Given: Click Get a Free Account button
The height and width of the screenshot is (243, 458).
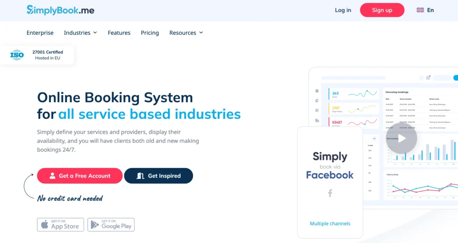Looking at the screenshot, I should pos(80,176).
